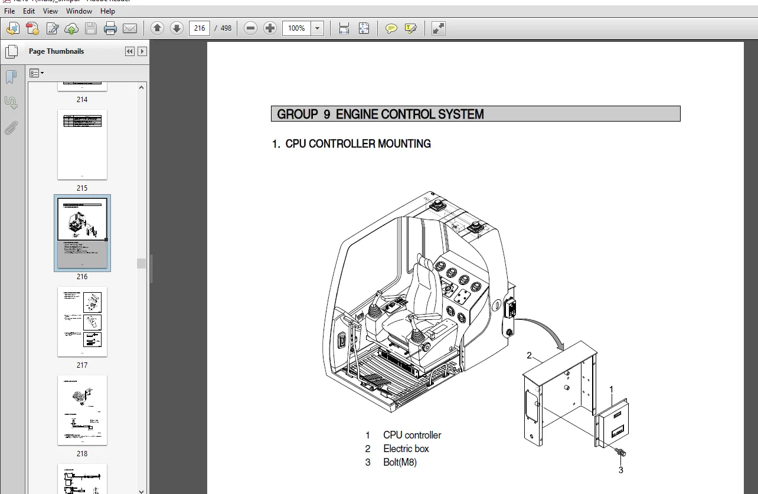758x494 pixels.
Task: Click the Fit one full page icon
Action: tap(364, 28)
